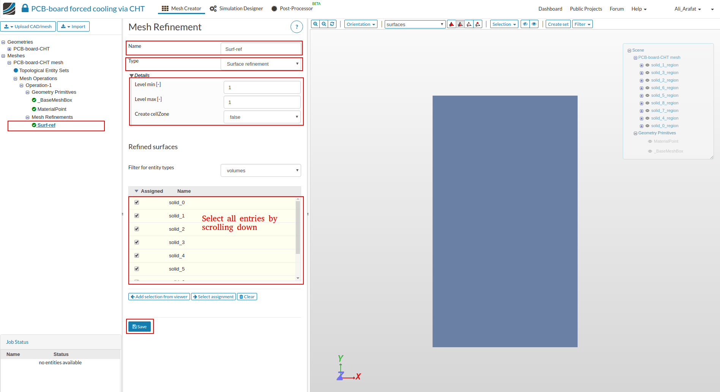
Task: Click the Select assignment button
Action: [x=213, y=297]
